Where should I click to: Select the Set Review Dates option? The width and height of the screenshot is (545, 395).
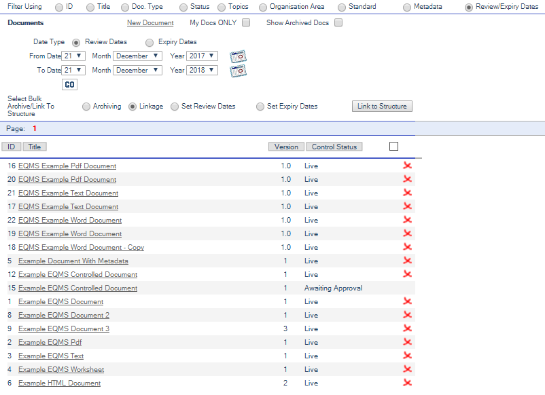click(175, 107)
